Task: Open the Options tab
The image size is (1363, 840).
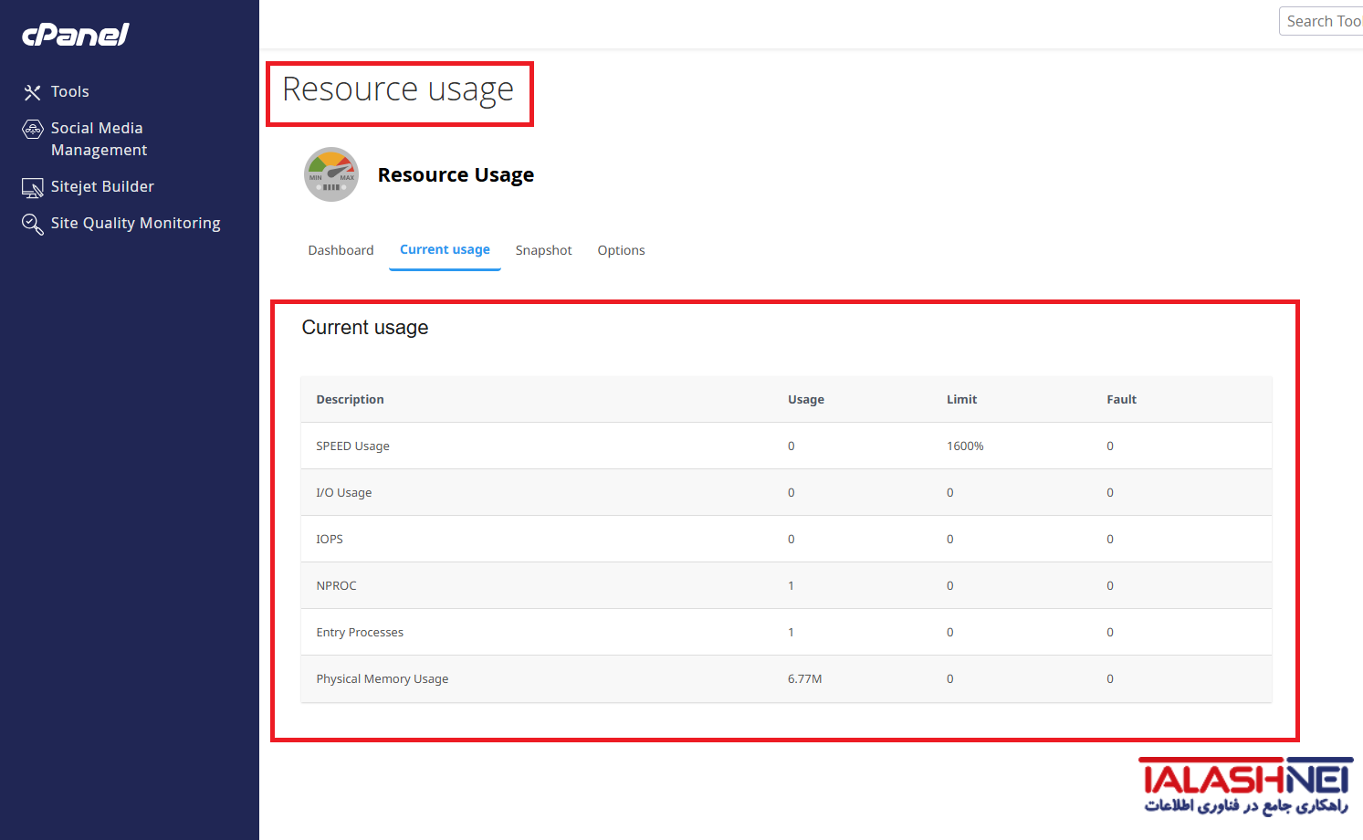Action: point(621,250)
